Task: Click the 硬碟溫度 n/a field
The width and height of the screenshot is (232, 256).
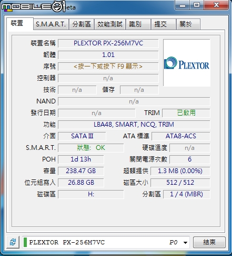Action: (190, 148)
